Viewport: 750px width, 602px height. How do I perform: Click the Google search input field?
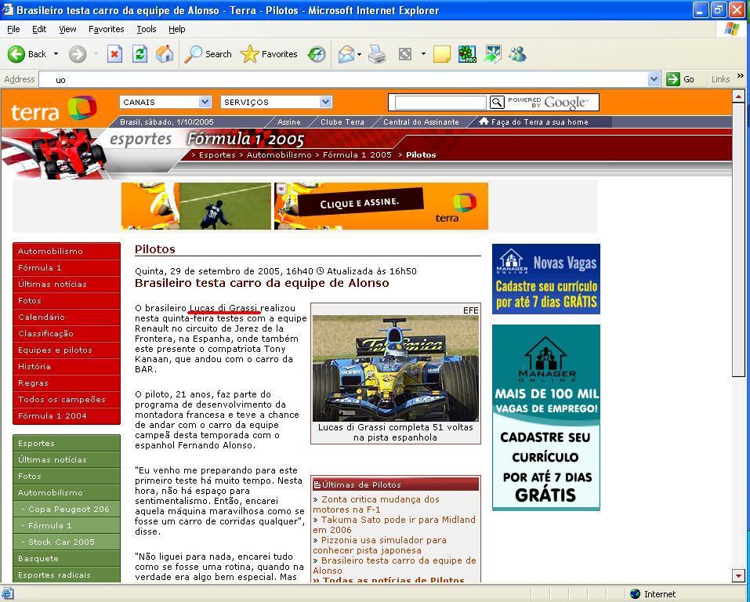tap(440, 102)
